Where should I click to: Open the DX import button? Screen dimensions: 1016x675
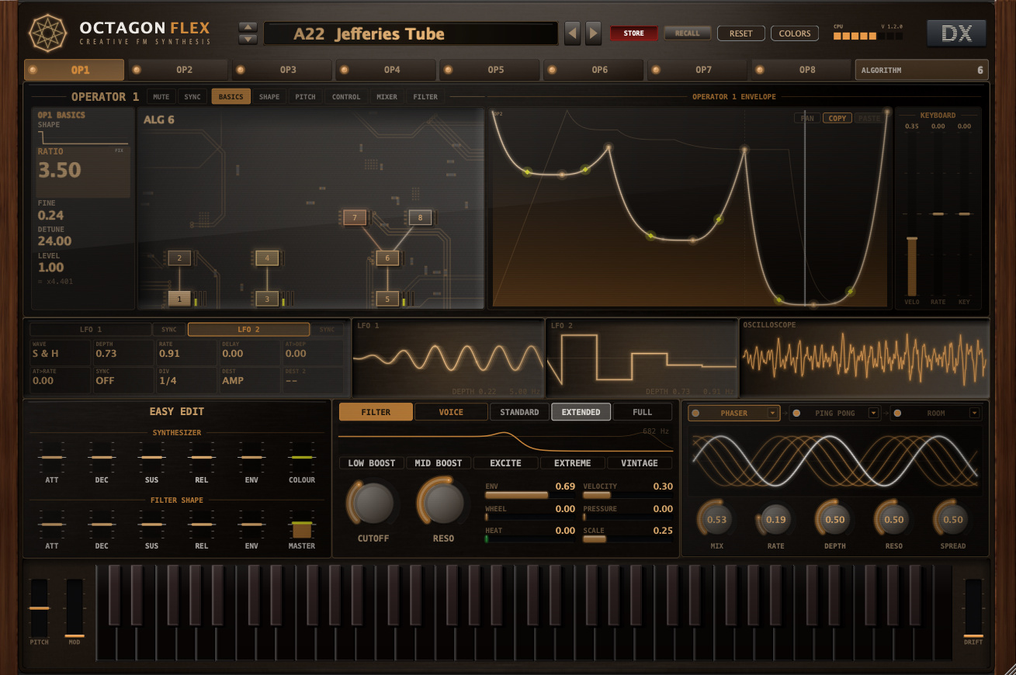tap(956, 33)
